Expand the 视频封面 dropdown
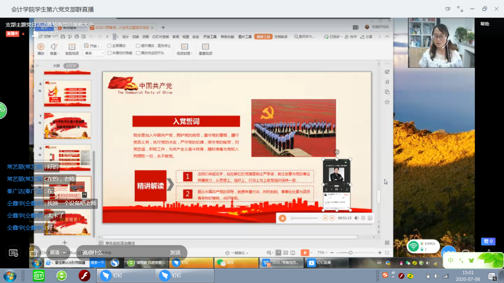This screenshot has height=283, width=504. pos(185,49)
